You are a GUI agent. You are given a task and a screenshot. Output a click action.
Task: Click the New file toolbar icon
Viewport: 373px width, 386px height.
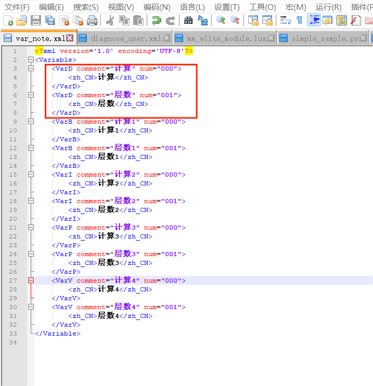[x=8, y=20]
